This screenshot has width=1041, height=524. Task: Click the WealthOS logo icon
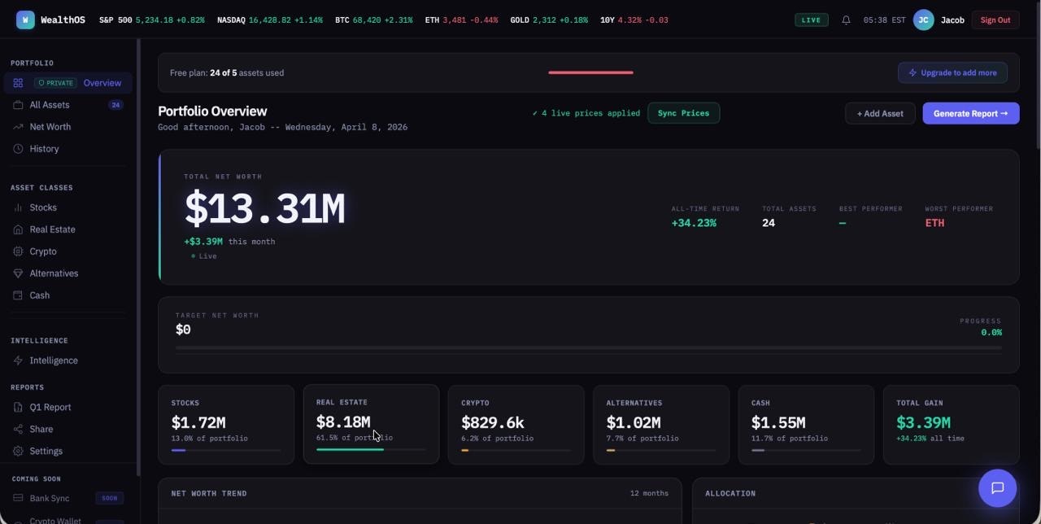coord(25,20)
